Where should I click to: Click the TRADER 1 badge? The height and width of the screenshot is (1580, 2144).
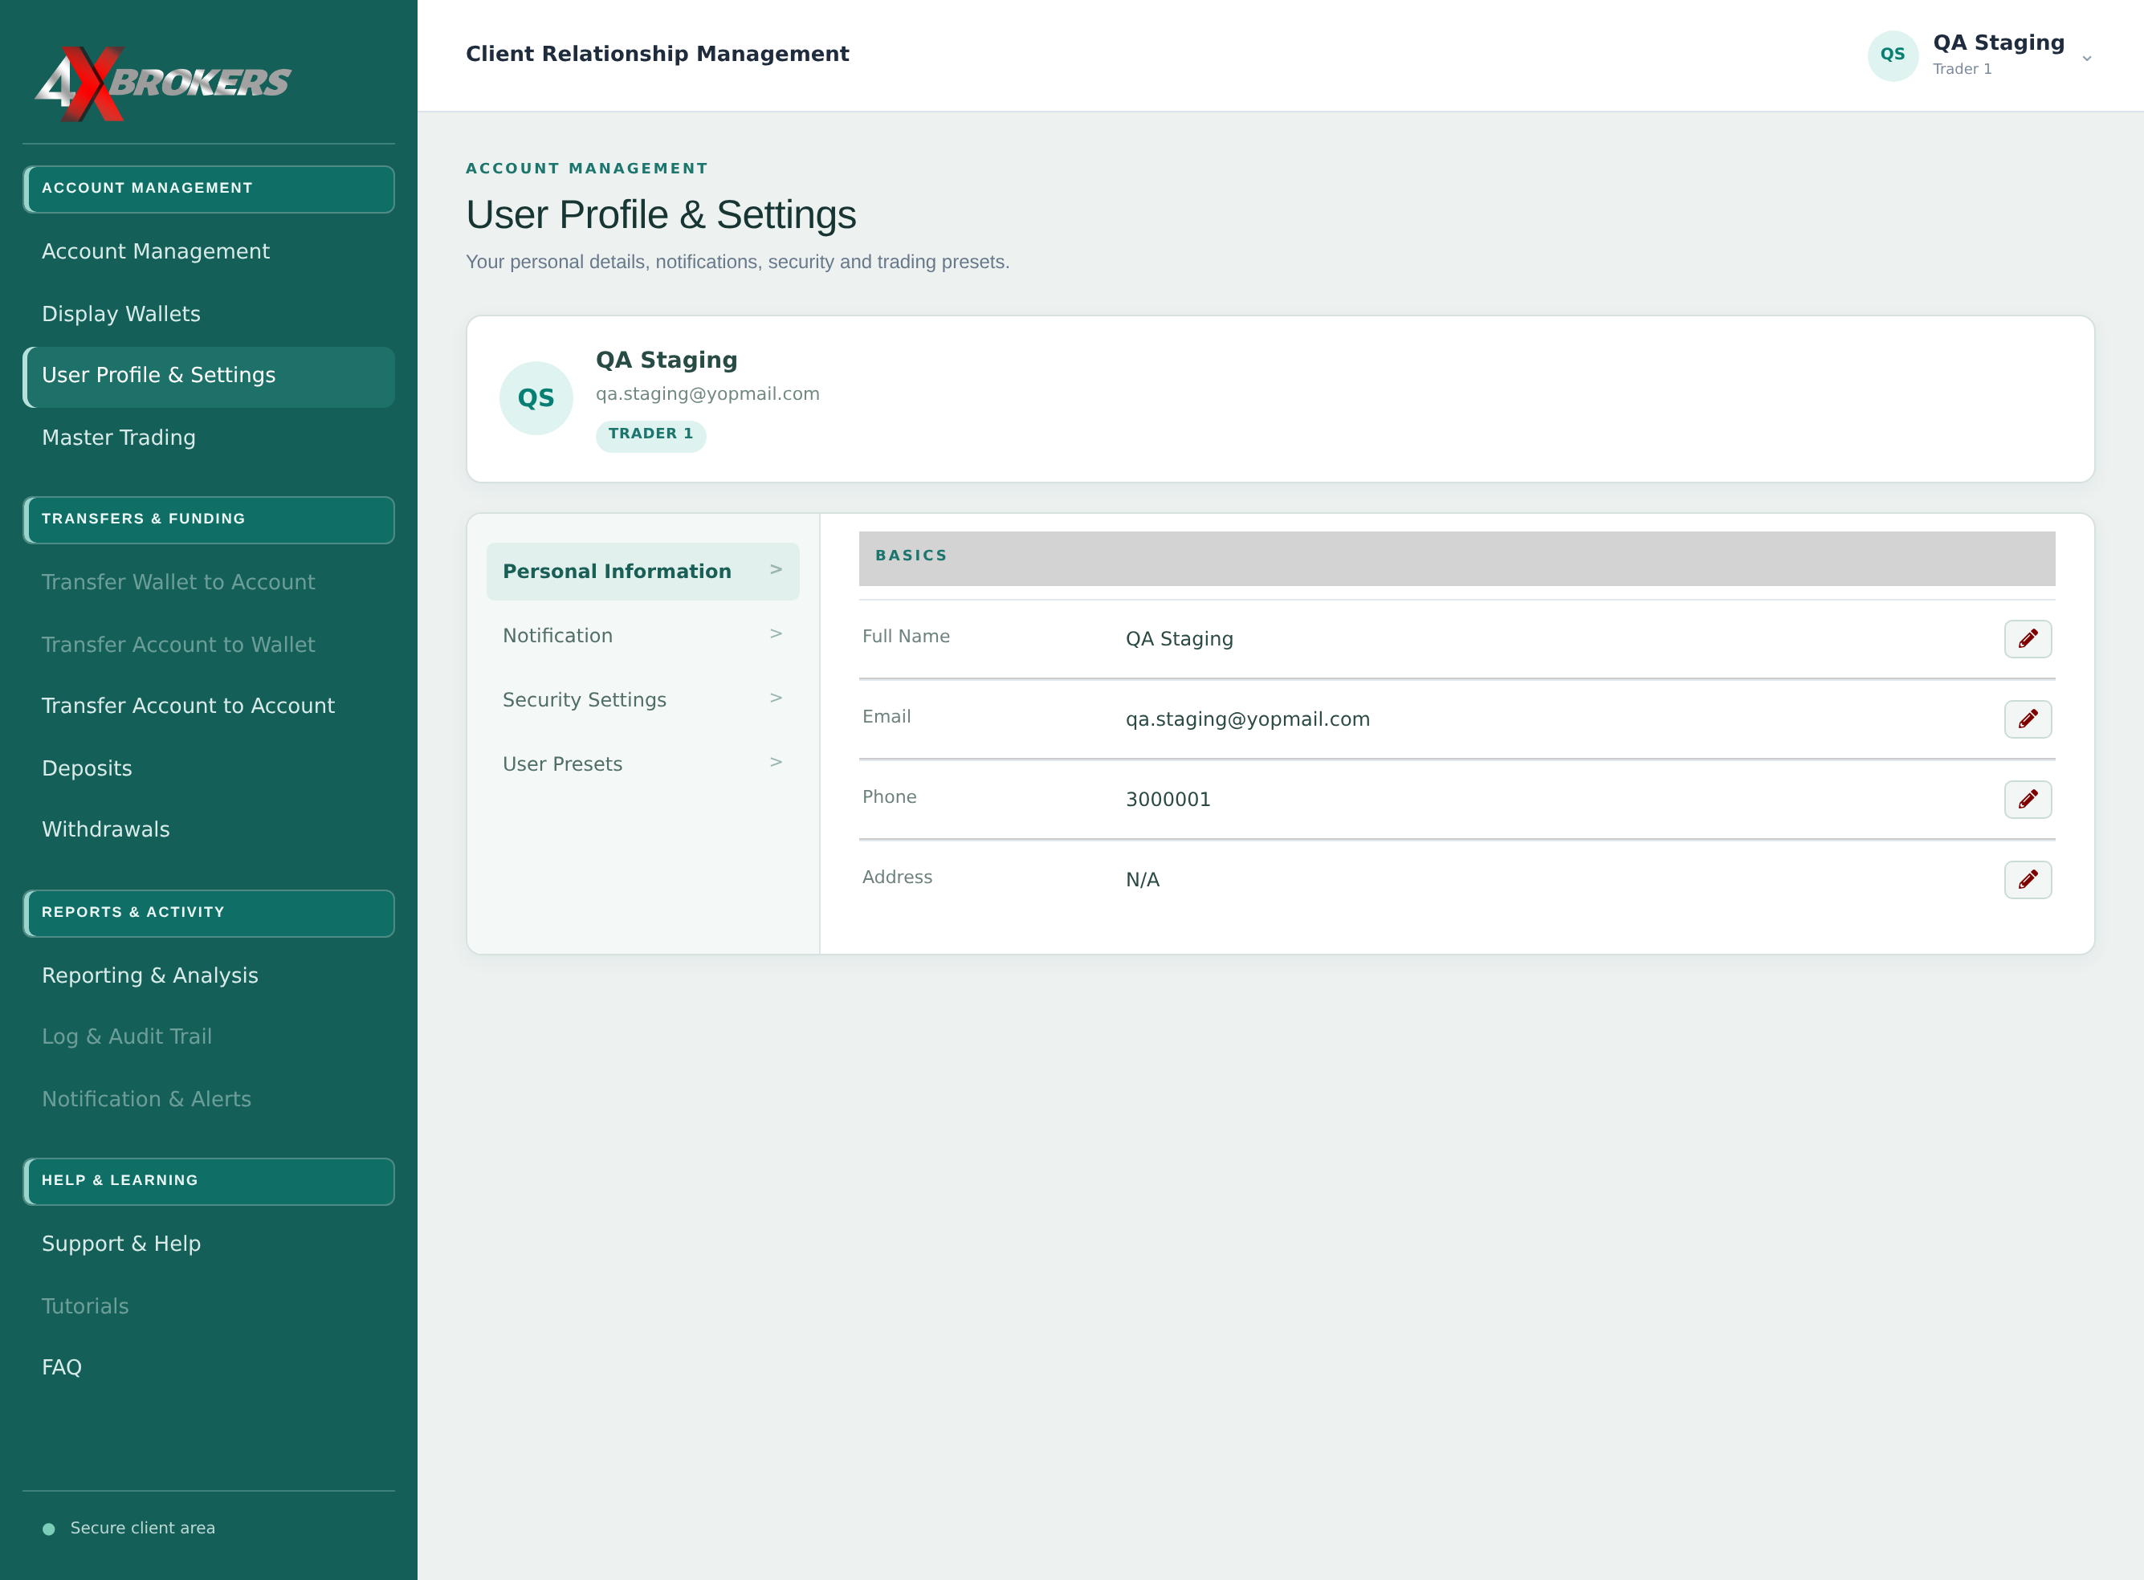click(x=650, y=434)
